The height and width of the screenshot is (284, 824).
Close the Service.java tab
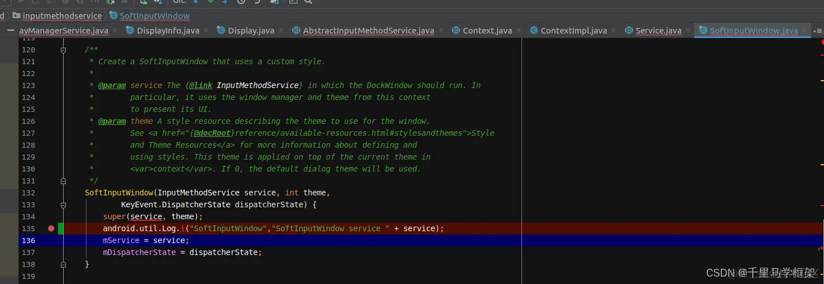pos(688,31)
